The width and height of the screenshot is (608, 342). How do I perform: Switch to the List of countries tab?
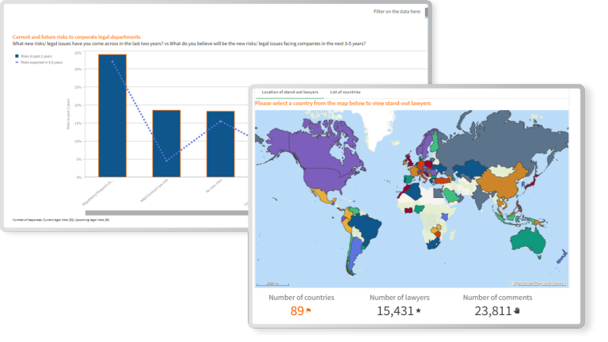pyautogui.click(x=345, y=93)
